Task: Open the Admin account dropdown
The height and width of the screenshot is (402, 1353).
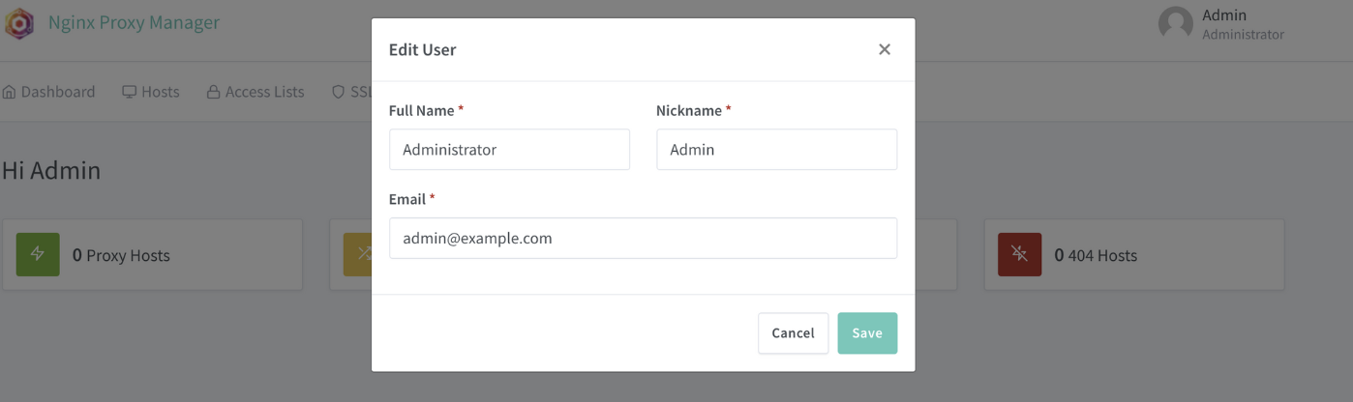Action: coord(1221,24)
